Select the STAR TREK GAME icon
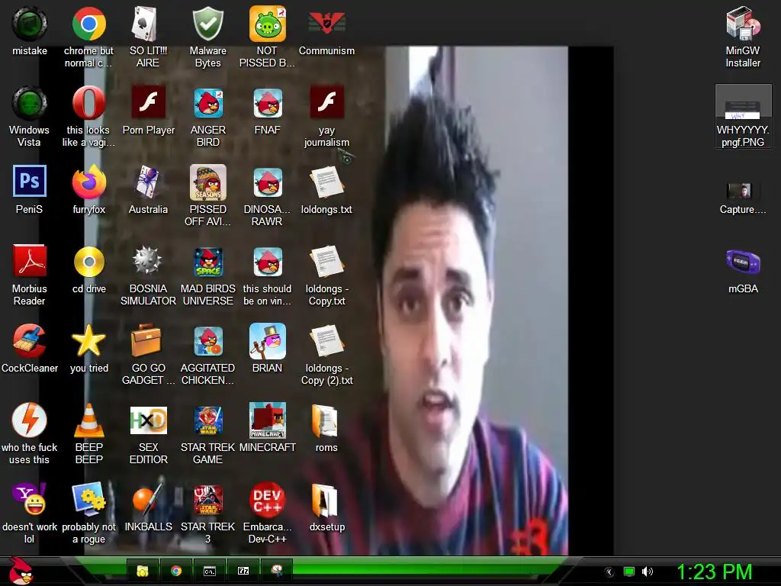Image resolution: width=781 pixels, height=586 pixels. (x=207, y=420)
